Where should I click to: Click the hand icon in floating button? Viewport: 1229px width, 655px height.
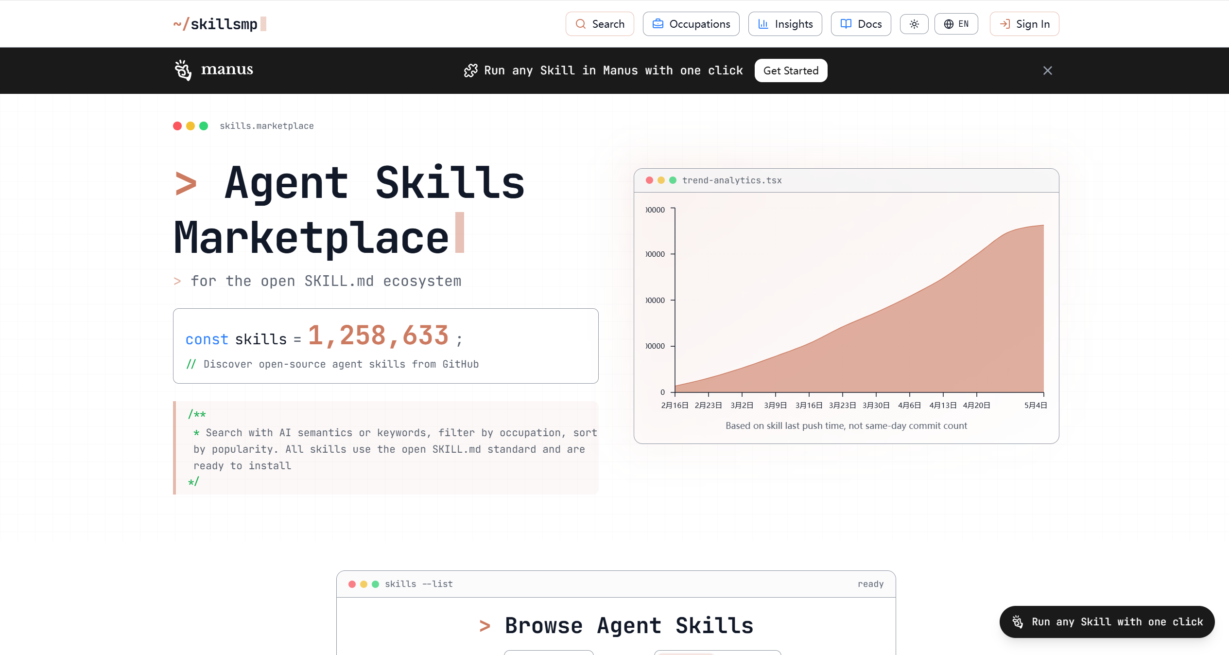(x=1018, y=622)
